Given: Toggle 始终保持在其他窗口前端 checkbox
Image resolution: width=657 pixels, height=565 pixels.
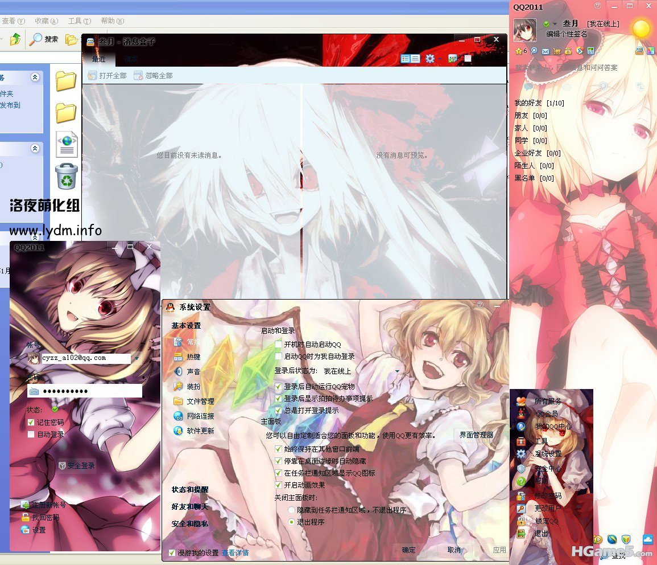Looking at the screenshot, I should click(x=278, y=449).
